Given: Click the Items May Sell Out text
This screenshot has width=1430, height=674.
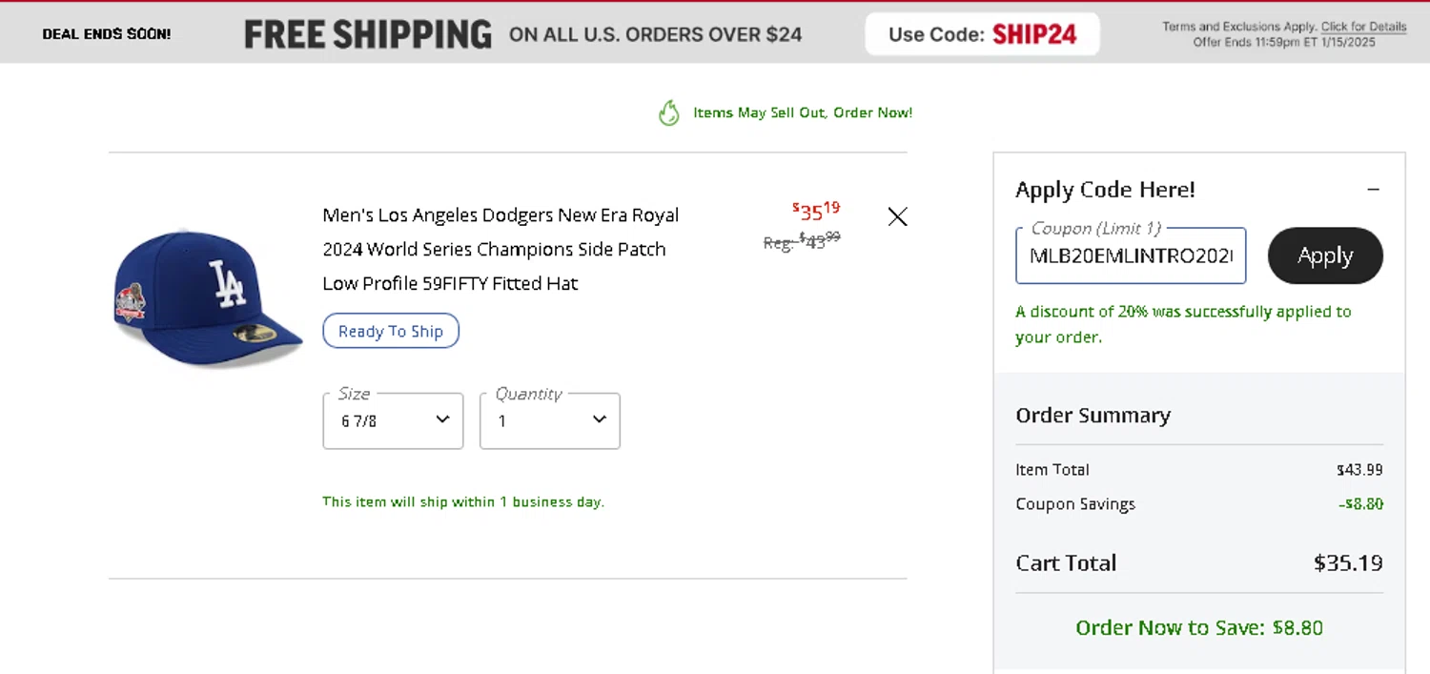Looking at the screenshot, I should [803, 112].
